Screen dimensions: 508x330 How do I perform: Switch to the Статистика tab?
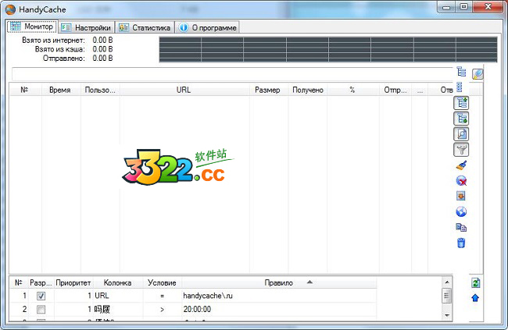pyautogui.click(x=144, y=27)
